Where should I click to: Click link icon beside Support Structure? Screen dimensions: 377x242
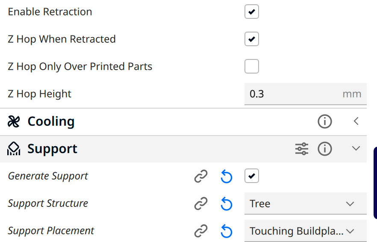[x=201, y=204]
